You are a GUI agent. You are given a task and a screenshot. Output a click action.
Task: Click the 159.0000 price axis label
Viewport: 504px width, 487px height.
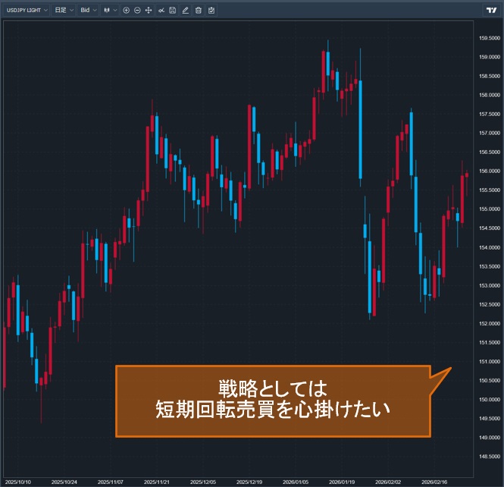click(489, 57)
